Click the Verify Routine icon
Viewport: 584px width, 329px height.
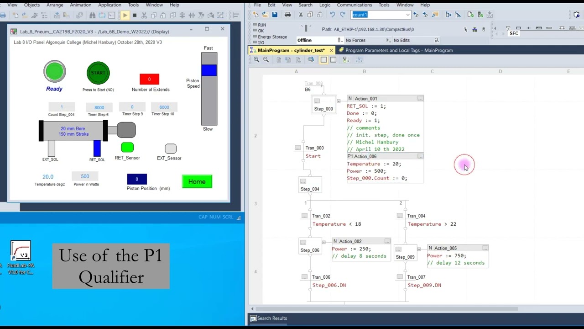470,15
